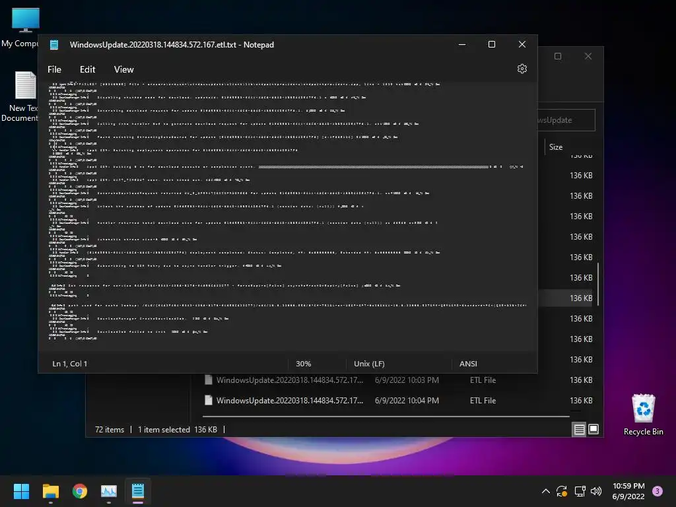Minimize the Notepad window
This screenshot has width=676, height=507.
pos(462,44)
